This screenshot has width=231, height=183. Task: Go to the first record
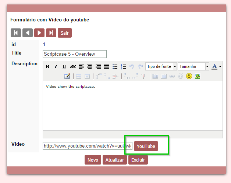pyautogui.click(x=16, y=33)
